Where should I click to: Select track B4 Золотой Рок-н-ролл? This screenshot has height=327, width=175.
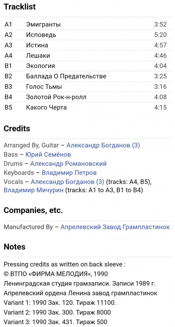pos(88,97)
